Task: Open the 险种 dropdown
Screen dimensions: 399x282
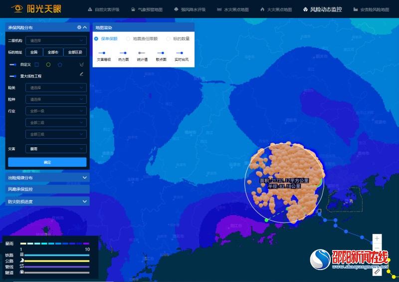Action: click(56, 99)
